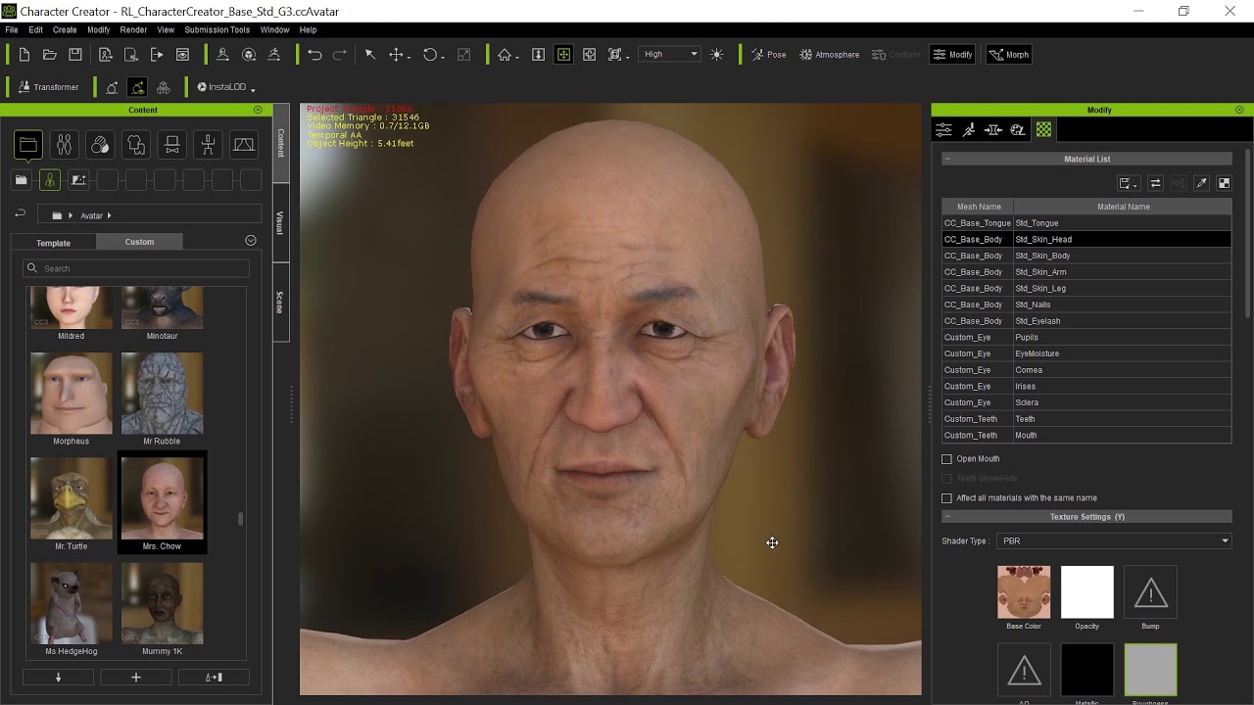Activate the Rotate gizmo tool
The image size is (1254, 705).
coord(429,55)
